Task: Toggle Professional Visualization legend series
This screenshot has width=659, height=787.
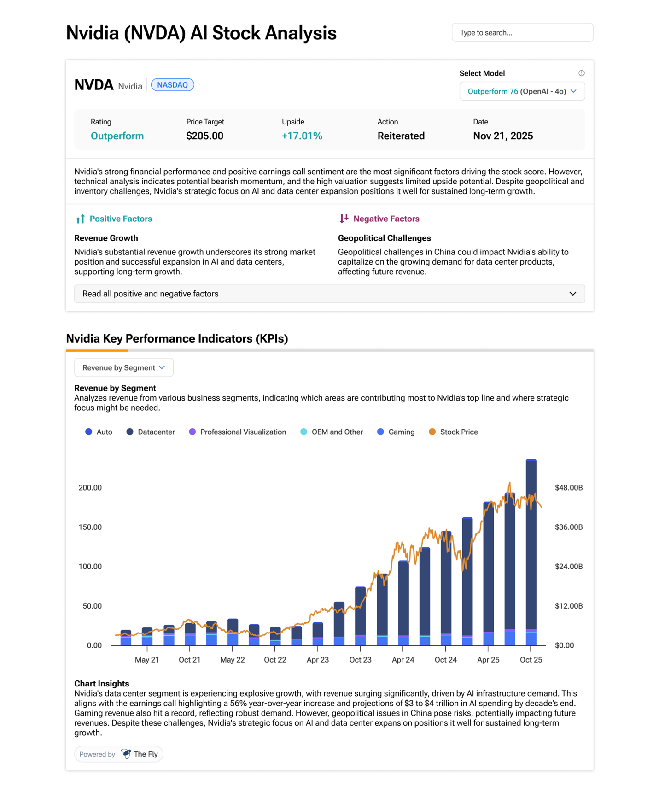Action: pos(238,432)
